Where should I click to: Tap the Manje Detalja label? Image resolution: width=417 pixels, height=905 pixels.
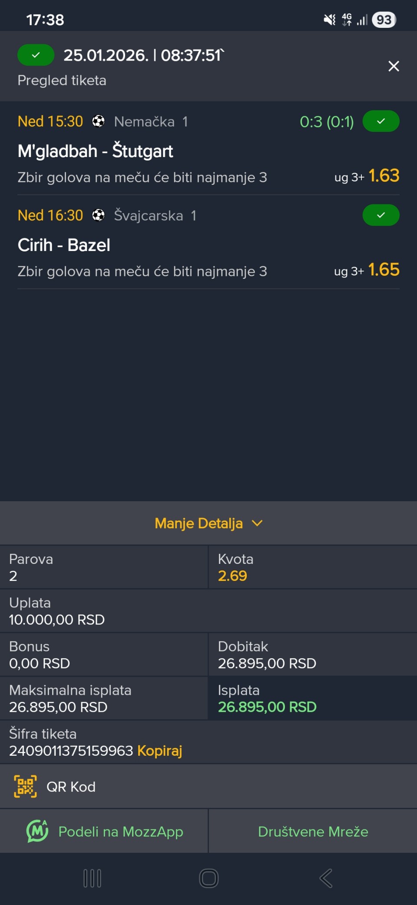coord(199,523)
